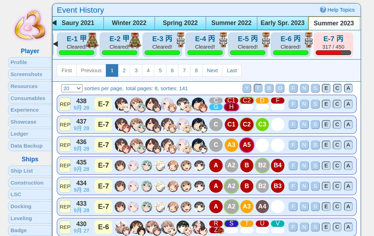This screenshot has height=236, width=374.
Task: Click the REP icon for sortie 435
Action: pos(65,166)
